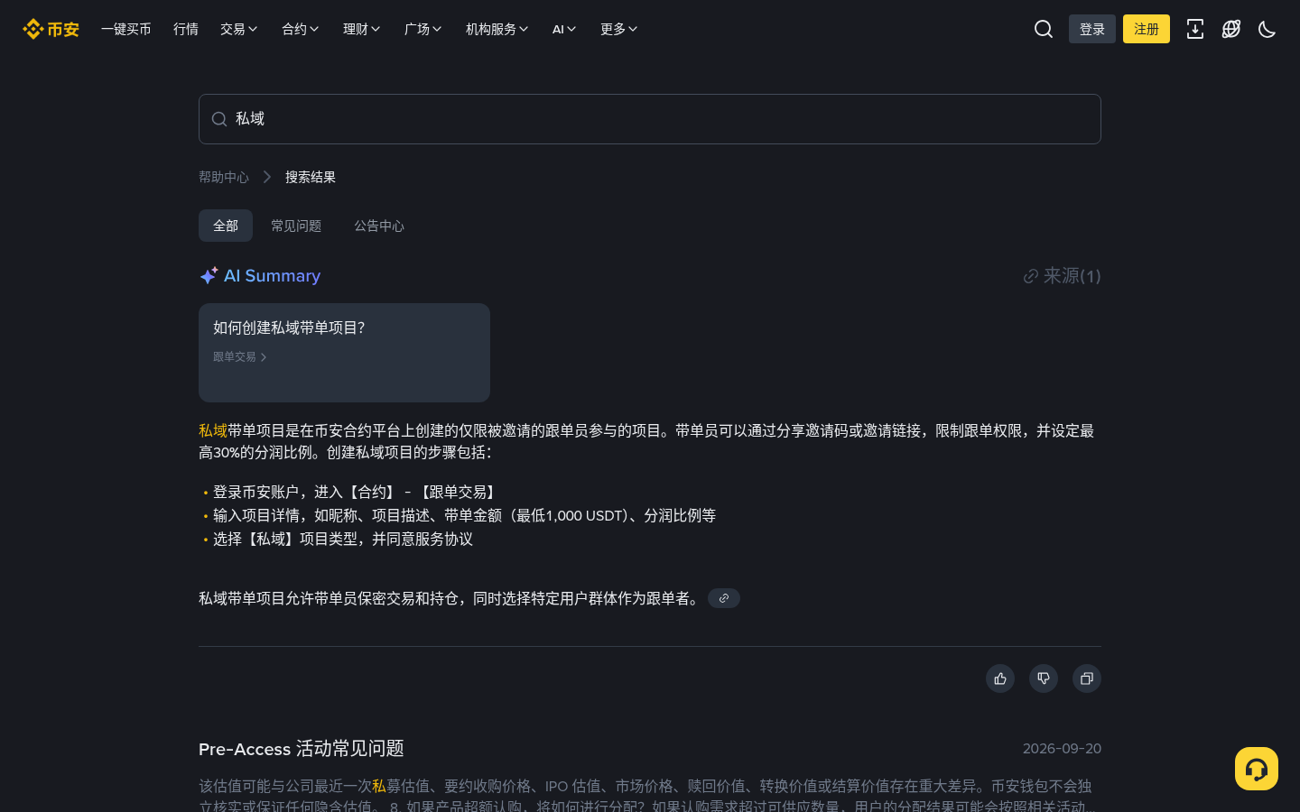Expand the 交易 dropdown menu

[239, 29]
